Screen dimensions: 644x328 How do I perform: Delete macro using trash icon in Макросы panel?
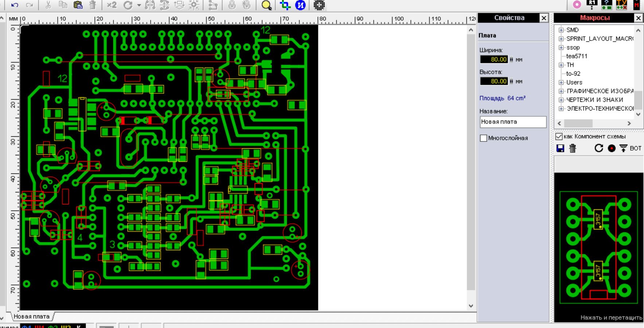coord(573,148)
